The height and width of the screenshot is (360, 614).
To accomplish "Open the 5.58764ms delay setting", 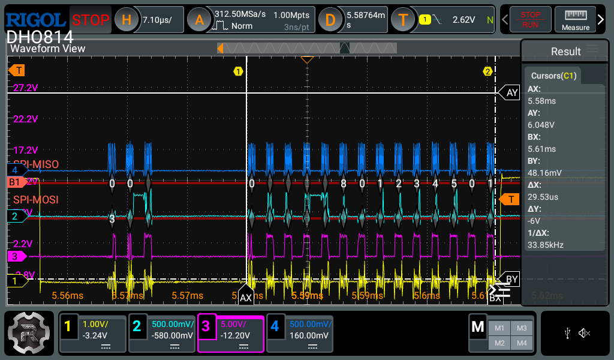I will (365, 20).
